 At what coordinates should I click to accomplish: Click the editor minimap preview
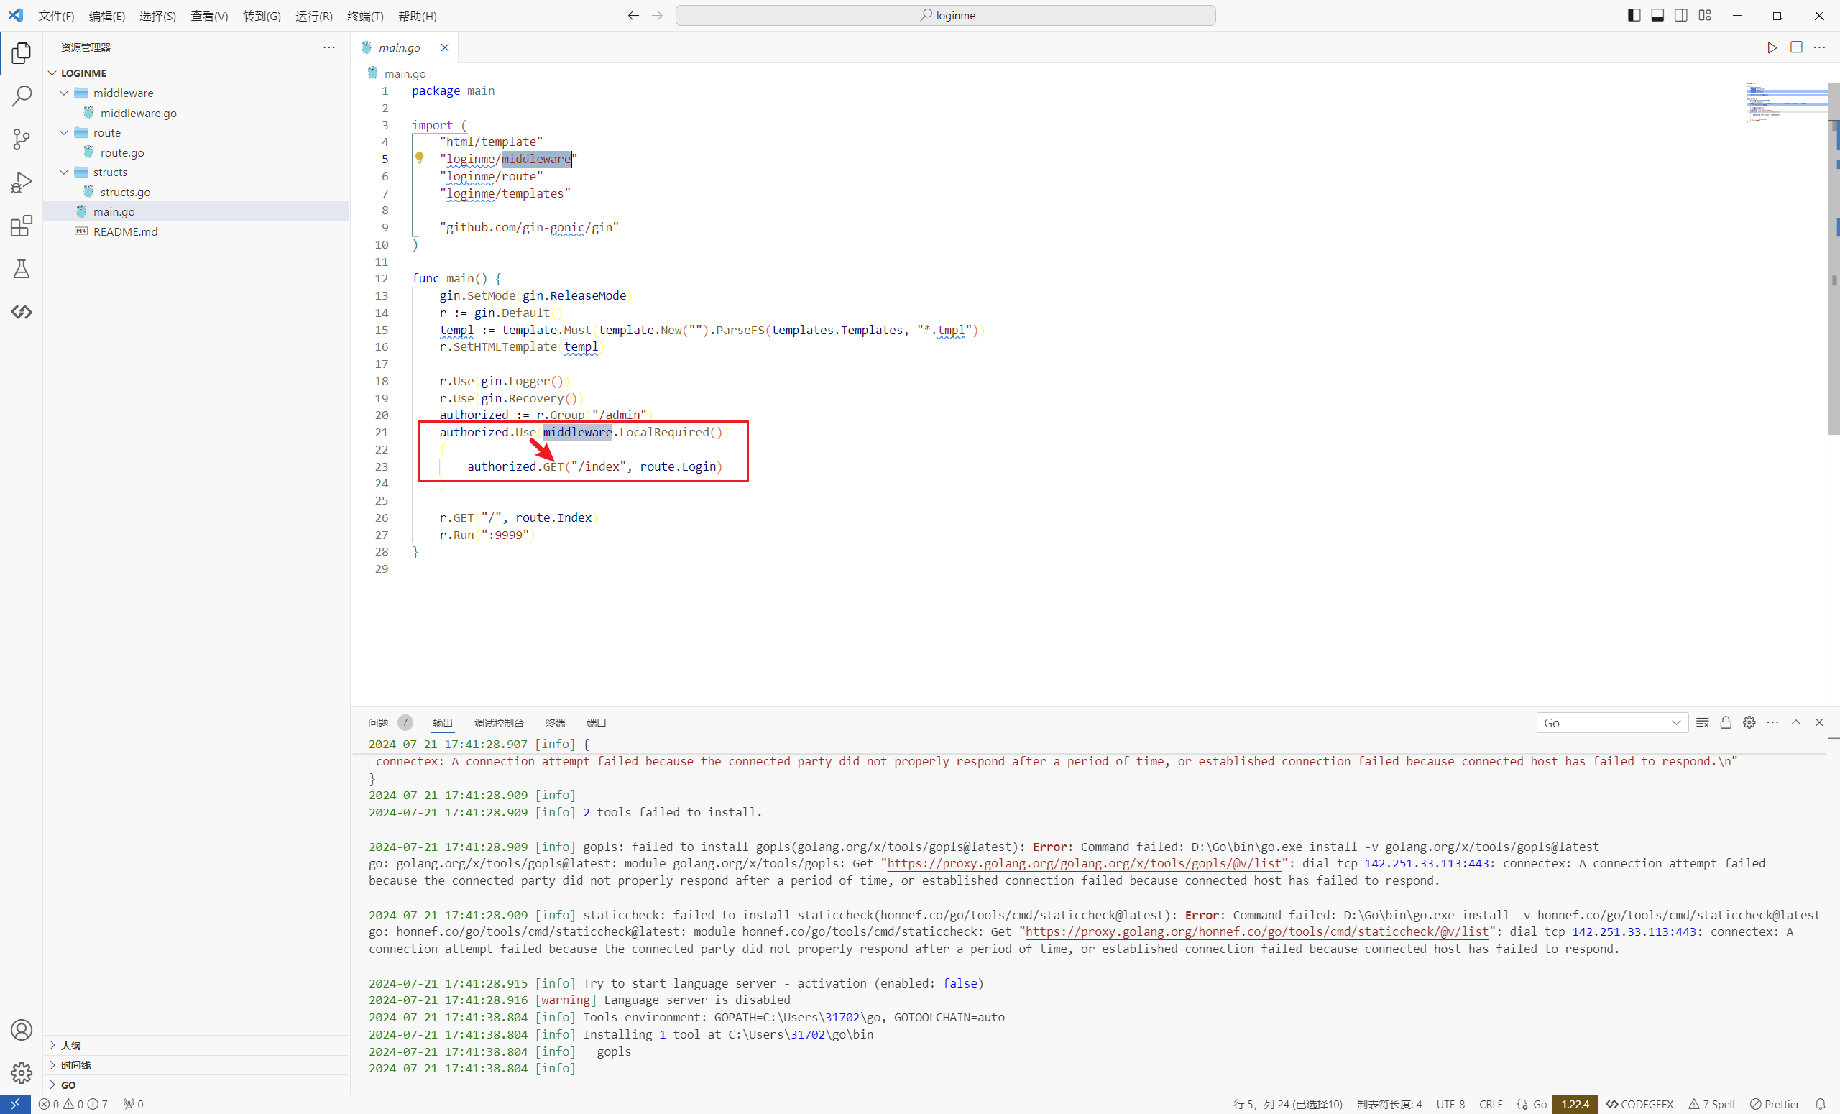(1786, 101)
